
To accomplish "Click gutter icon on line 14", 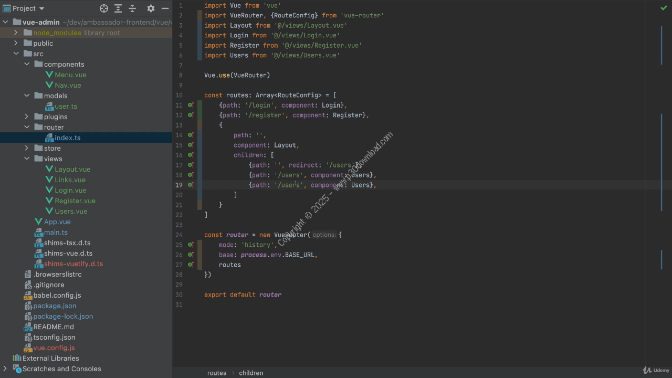I will tap(191, 135).
